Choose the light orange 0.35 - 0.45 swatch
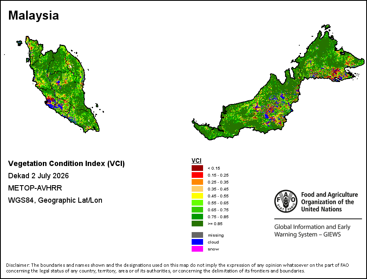Viewport: 367px width, 279px height. pos(197,189)
